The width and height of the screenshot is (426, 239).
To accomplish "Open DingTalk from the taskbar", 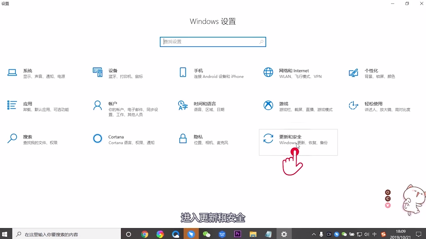I will pos(191,235).
